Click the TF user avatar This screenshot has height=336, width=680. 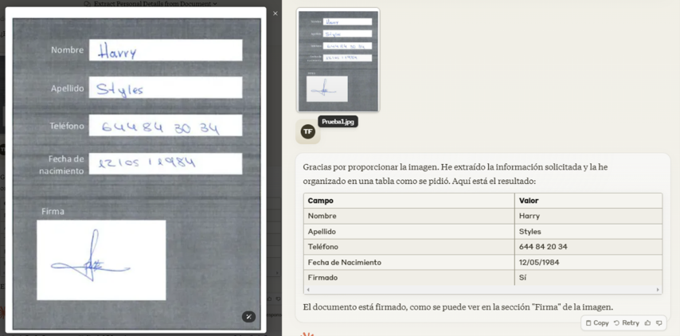tap(307, 131)
